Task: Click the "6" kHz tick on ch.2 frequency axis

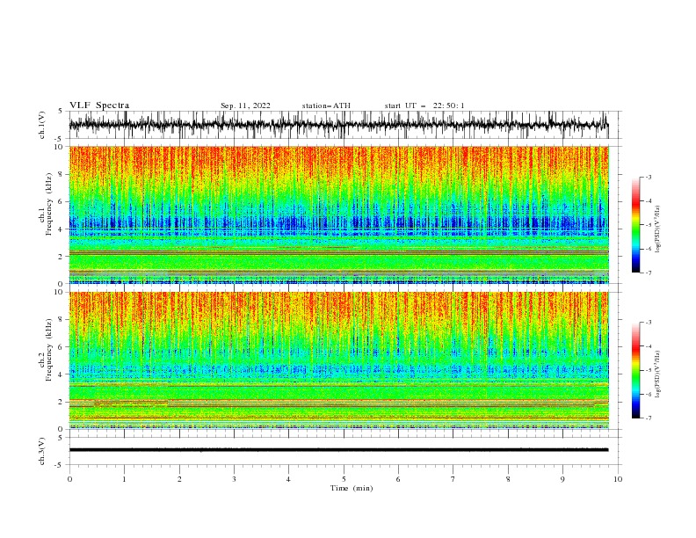Action: (62, 347)
